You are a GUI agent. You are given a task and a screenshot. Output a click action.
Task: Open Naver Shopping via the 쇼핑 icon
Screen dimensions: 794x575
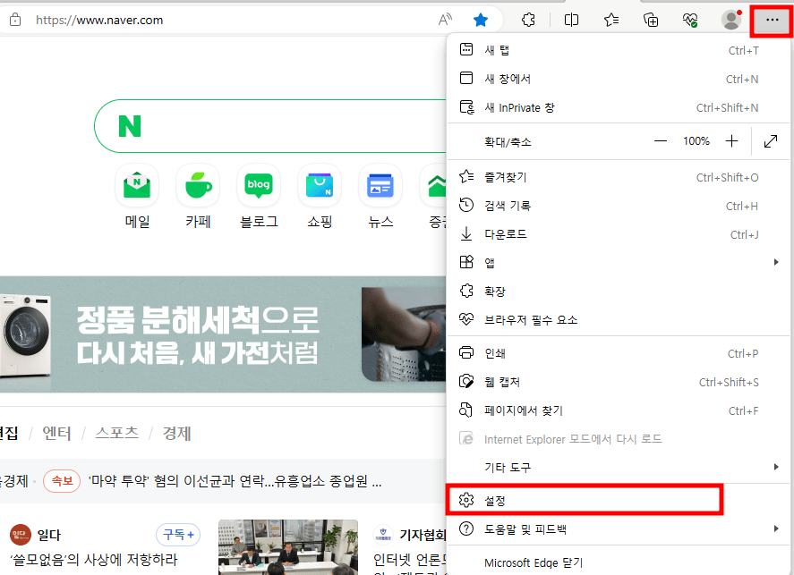(x=319, y=186)
